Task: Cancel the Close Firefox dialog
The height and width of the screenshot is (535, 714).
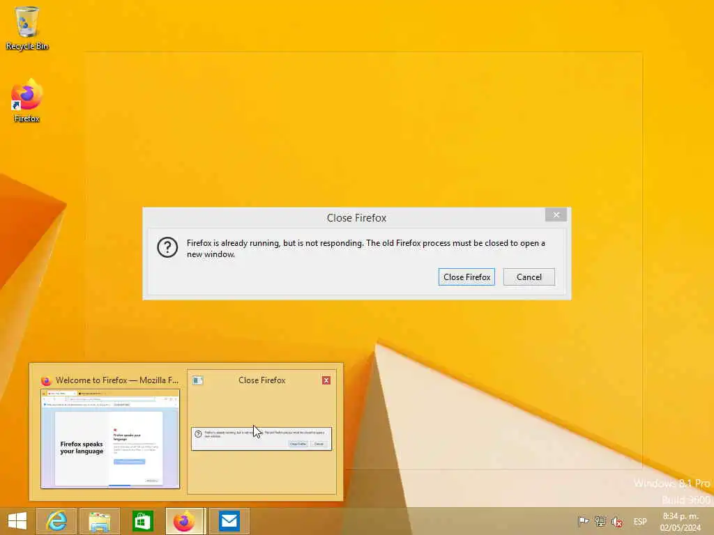Action: point(529,277)
